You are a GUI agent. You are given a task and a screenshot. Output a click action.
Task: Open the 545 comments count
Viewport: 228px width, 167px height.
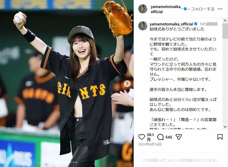pos(169,137)
